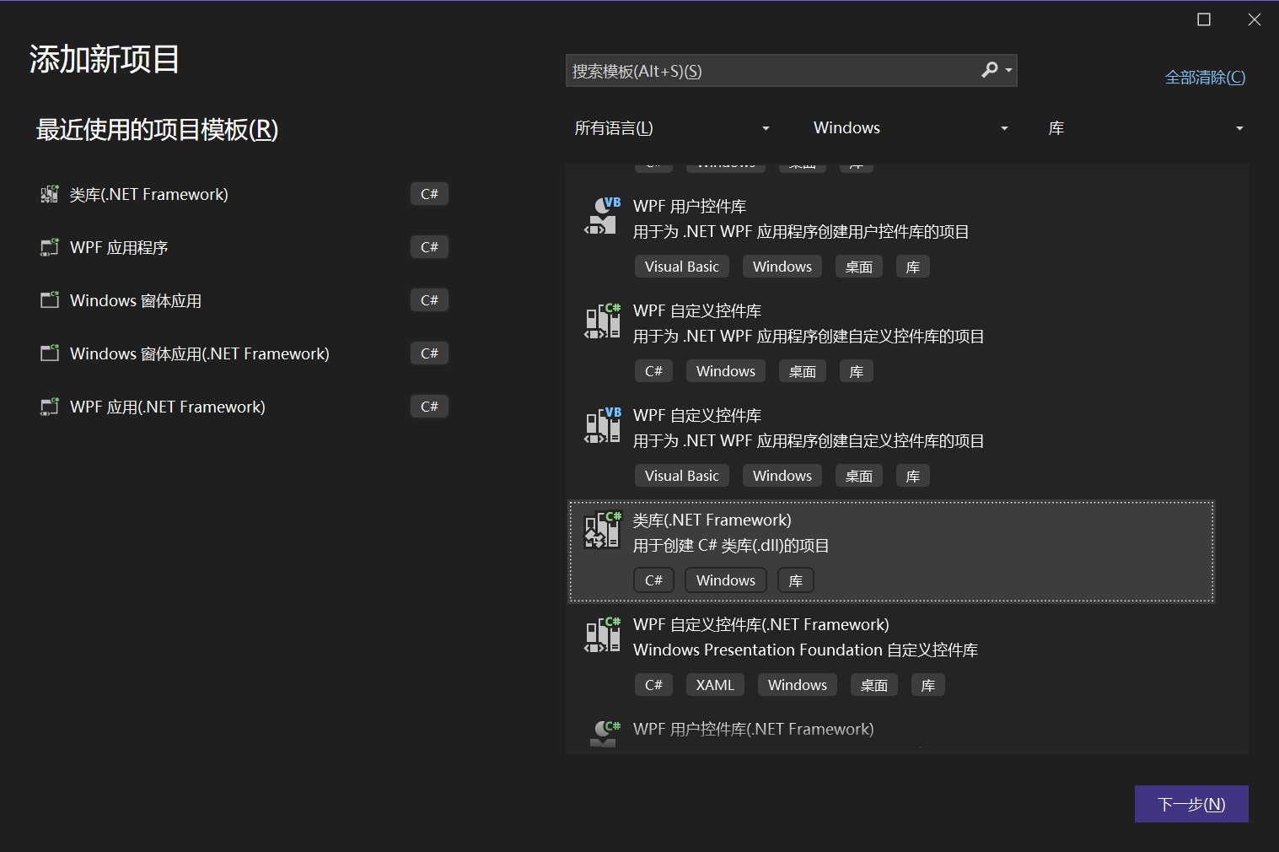Click the C# icon of WPF 自定义控件库
Image resolution: width=1279 pixels, height=852 pixels.
603,321
